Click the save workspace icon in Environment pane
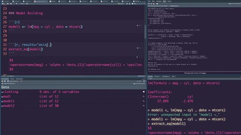 [x=5, y=81]
